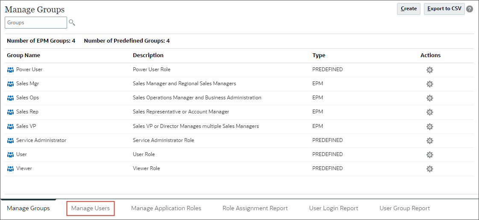Select the Sales Rep group name
479x220 pixels.
coord(27,112)
